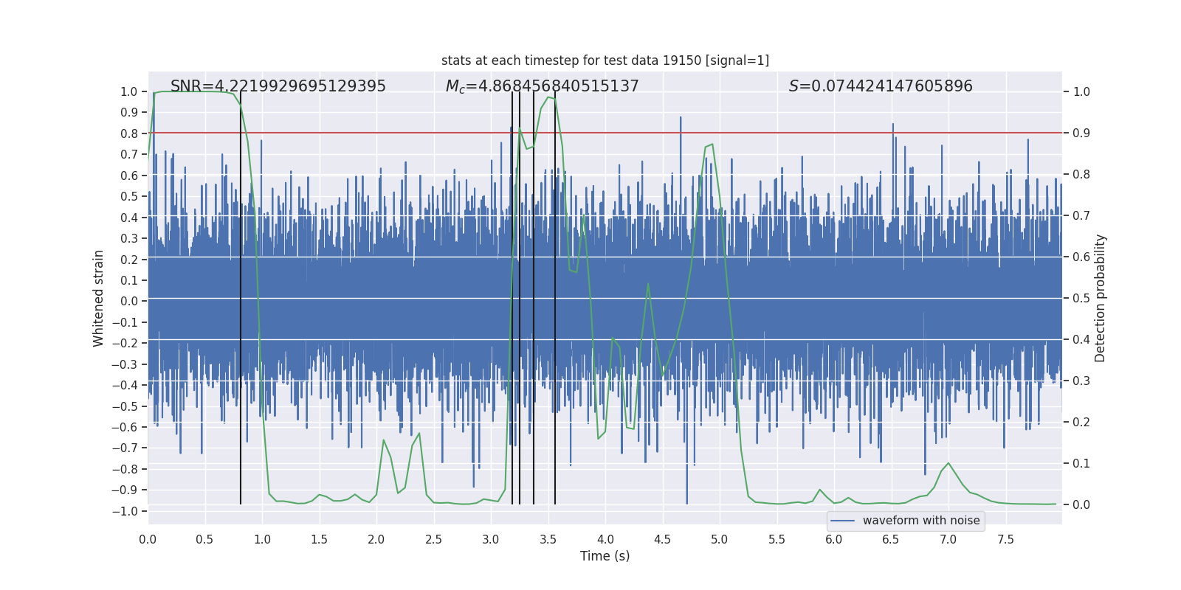The width and height of the screenshot is (1181, 590).
Task: Select the 'Time (s)' x-axis label
Action: [x=605, y=556]
